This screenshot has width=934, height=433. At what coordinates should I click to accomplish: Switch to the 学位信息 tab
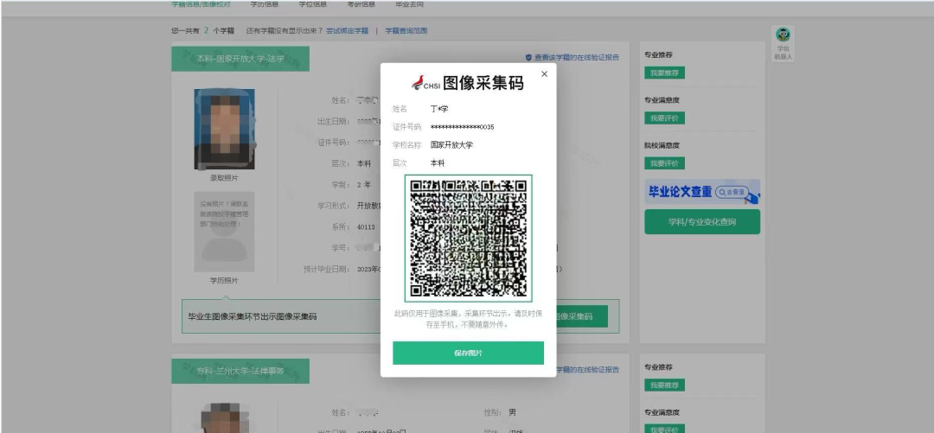pyautogui.click(x=313, y=3)
